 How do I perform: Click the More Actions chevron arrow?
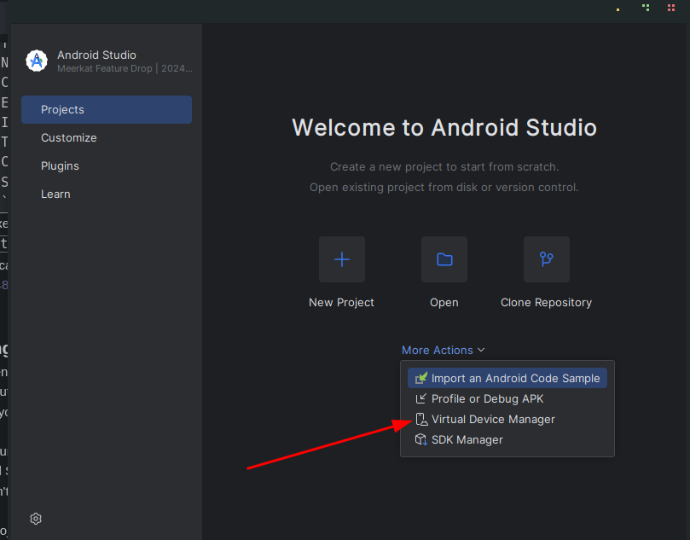[481, 350]
